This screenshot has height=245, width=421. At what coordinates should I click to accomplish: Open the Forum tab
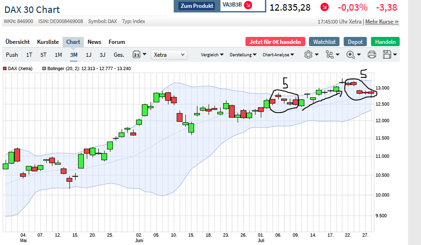(117, 42)
